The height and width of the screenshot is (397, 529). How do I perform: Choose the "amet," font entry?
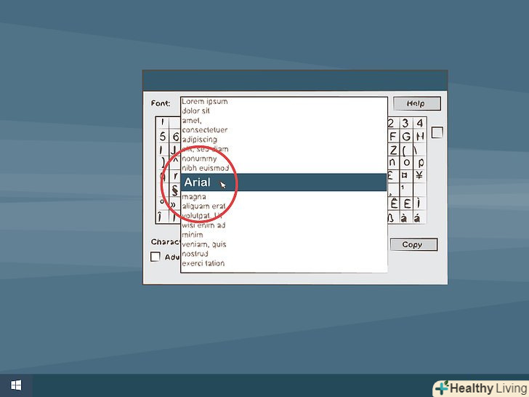192,121
